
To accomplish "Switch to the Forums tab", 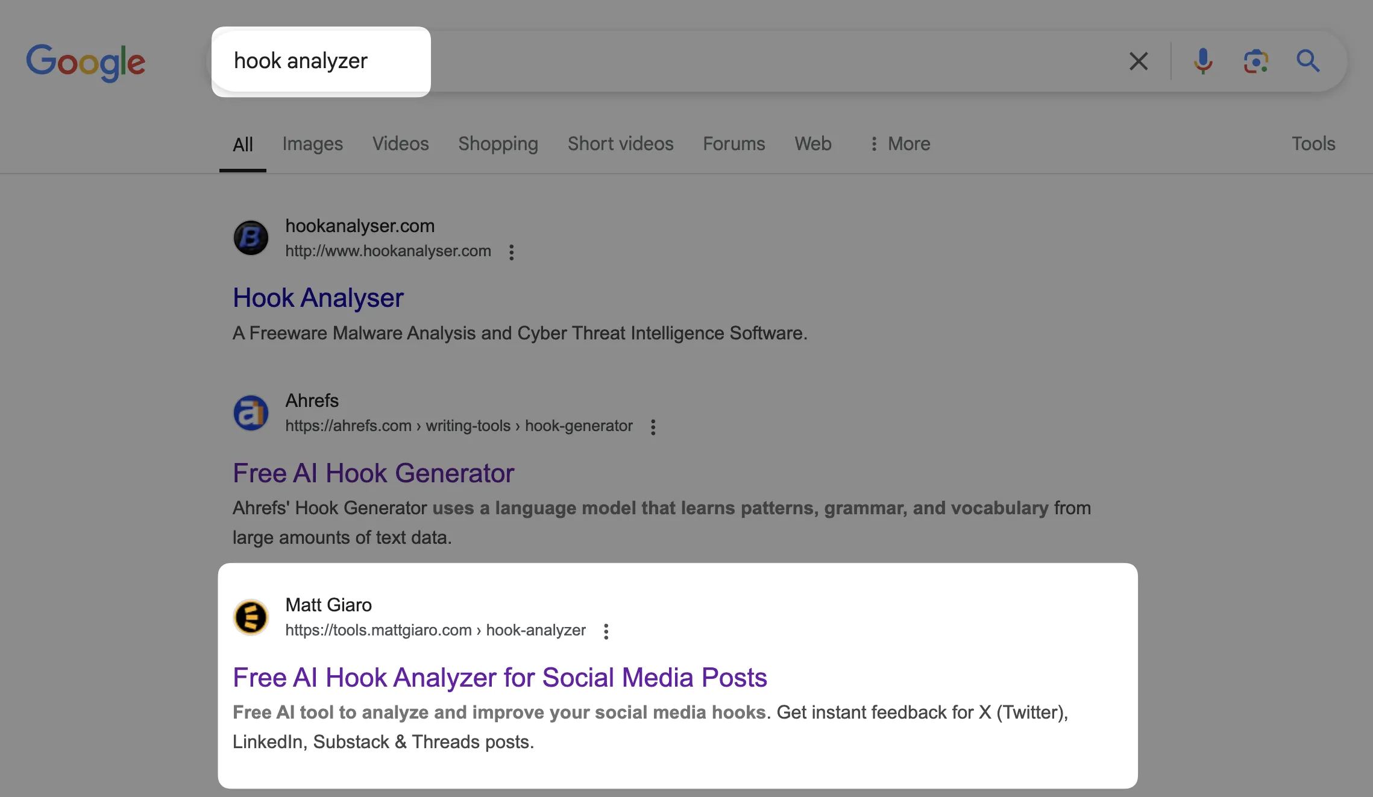I will pos(734,144).
